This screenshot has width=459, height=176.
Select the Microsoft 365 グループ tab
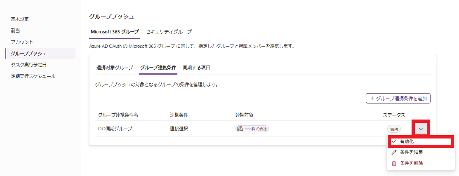pyautogui.click(x=115, y=31)
